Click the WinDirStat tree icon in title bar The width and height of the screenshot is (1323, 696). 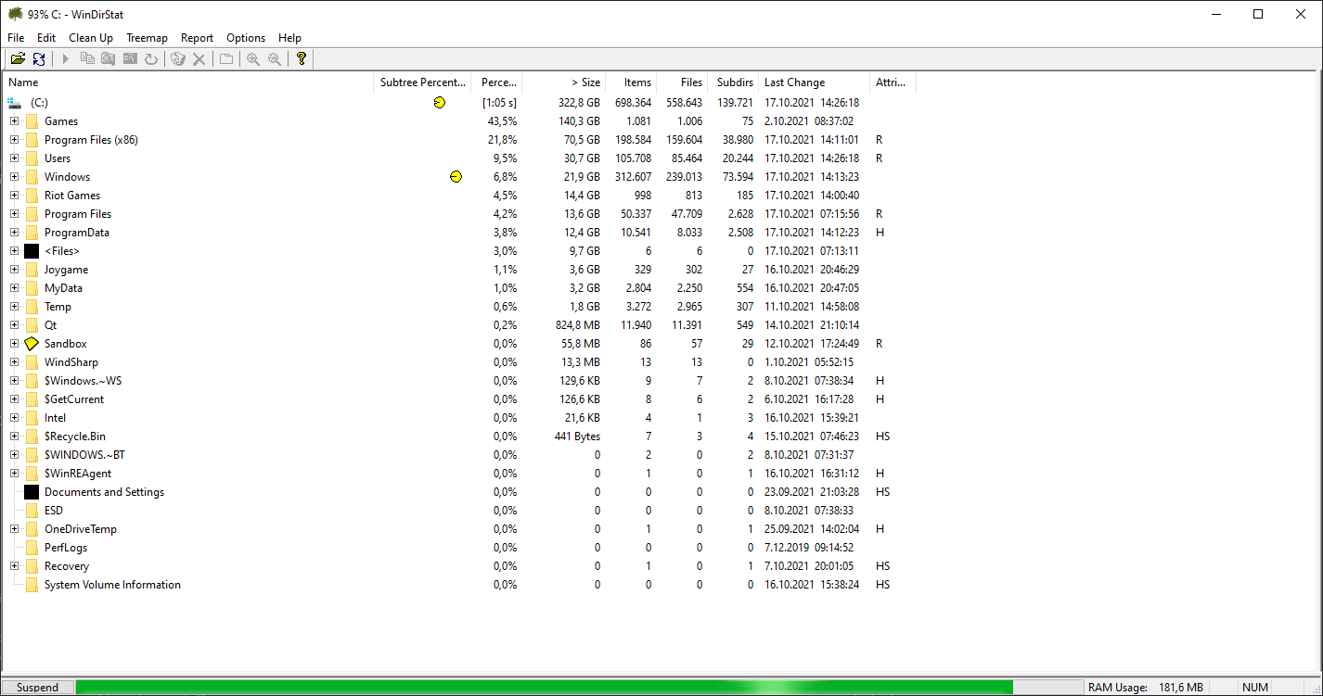(x=15, y=14)
